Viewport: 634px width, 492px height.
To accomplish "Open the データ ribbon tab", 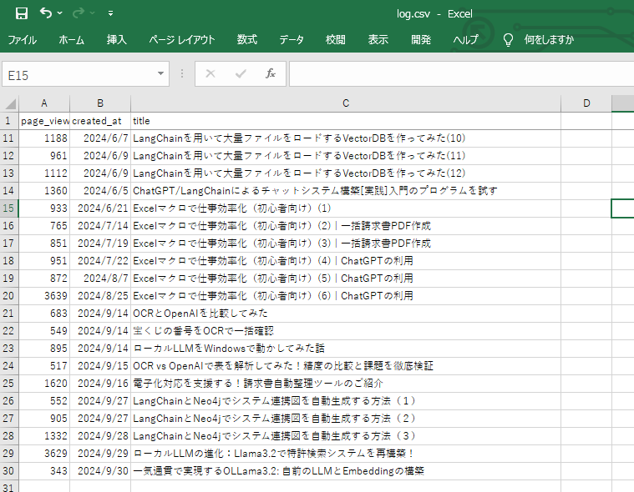I will point(292,39).
